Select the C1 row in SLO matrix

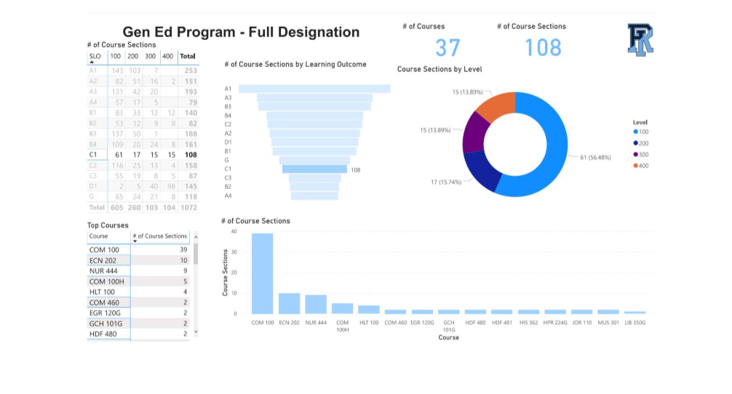coord(93,155)
